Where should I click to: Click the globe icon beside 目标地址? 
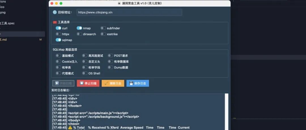tap(55, 12)
